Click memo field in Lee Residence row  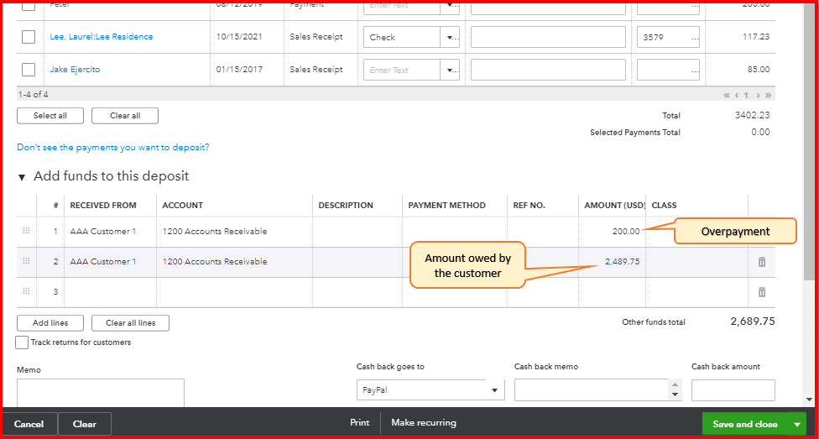tap(548, 37)
